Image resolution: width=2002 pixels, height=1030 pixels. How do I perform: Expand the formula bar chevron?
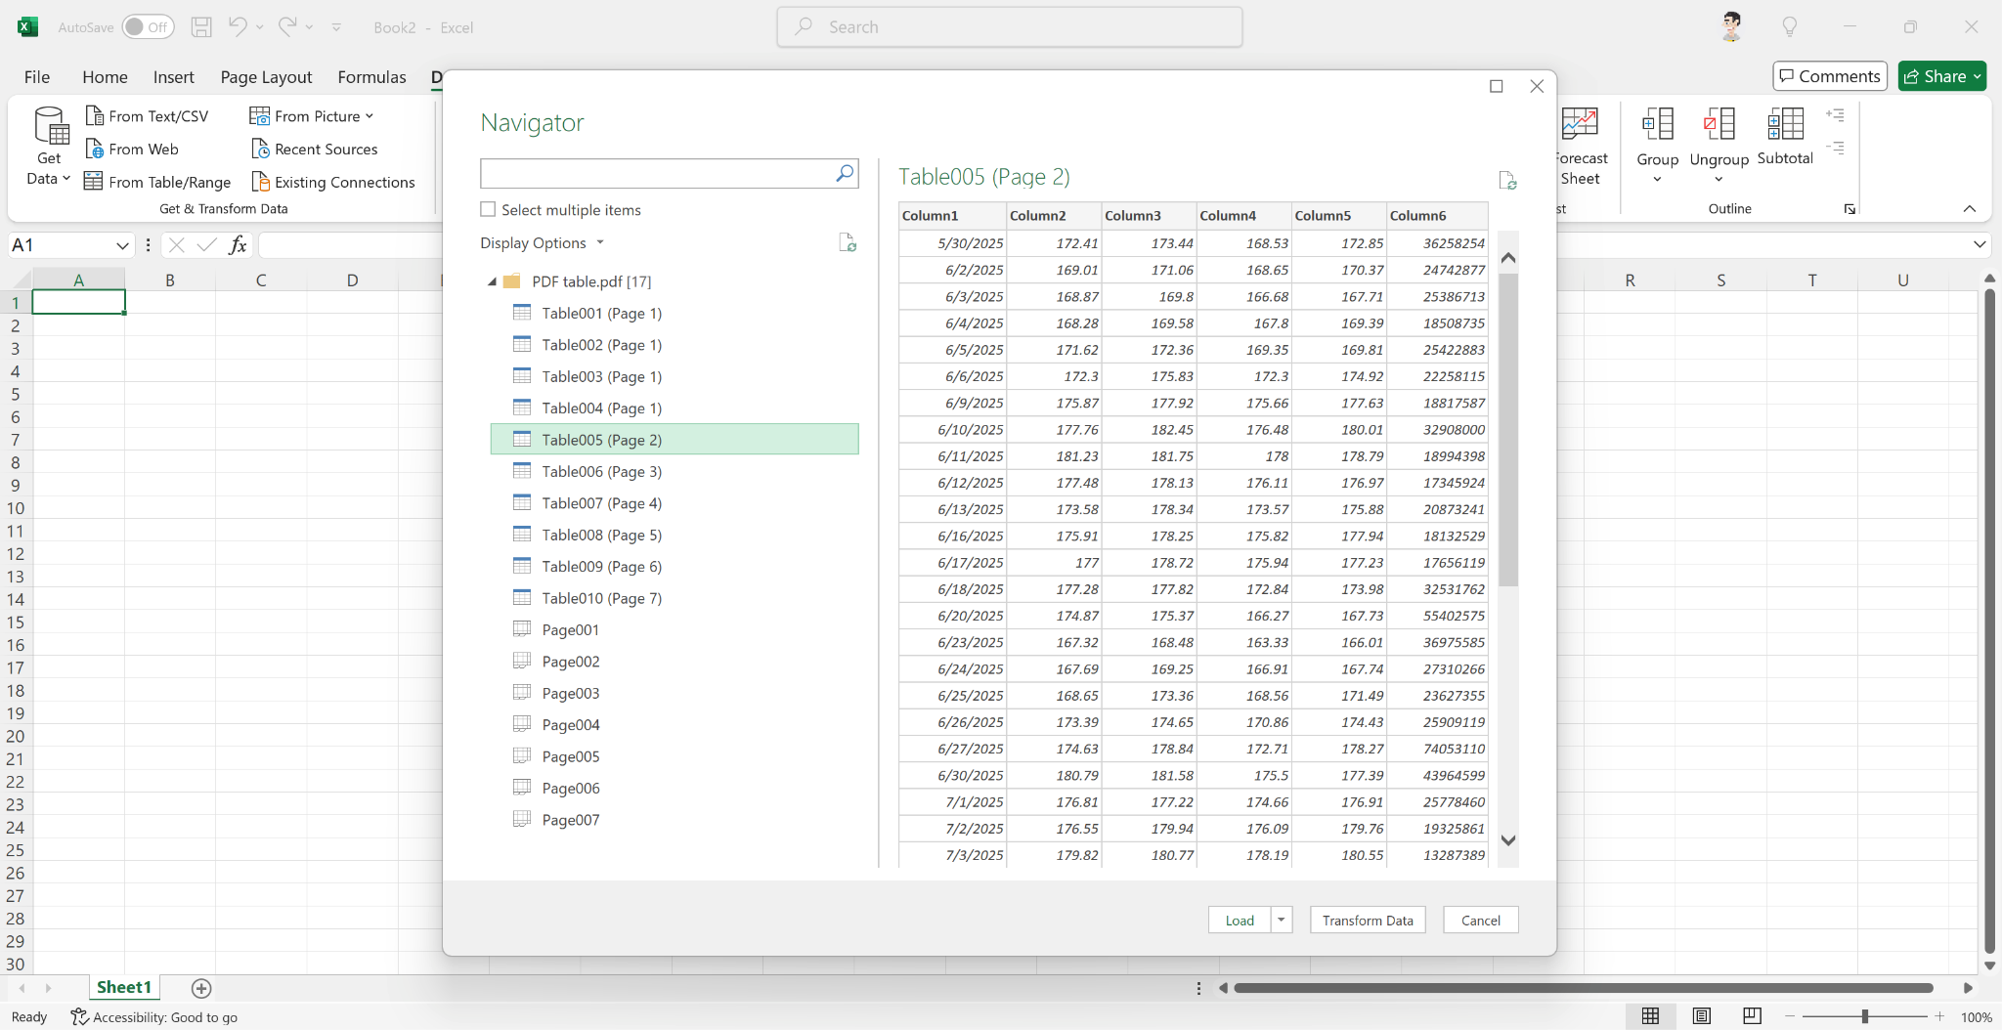click(x=1980, y=244)
